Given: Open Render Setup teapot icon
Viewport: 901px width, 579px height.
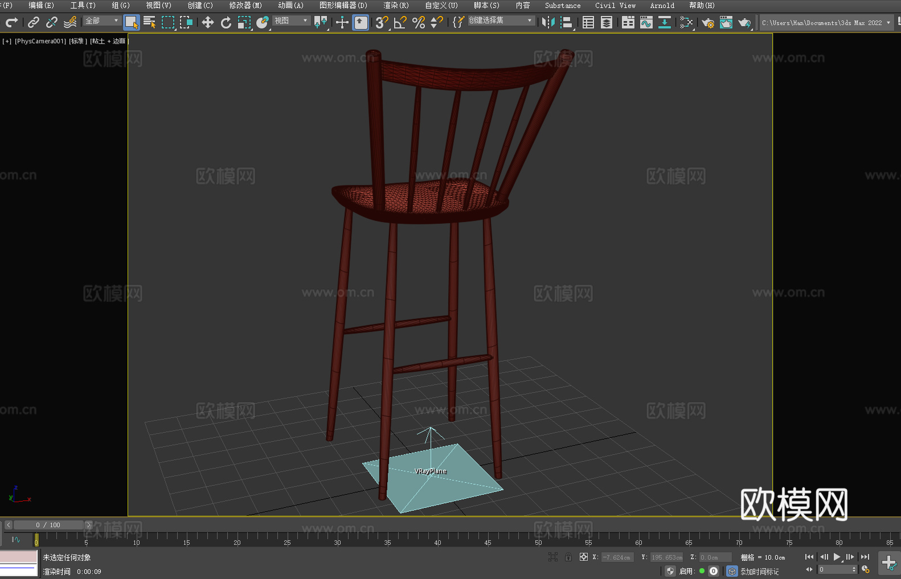Looking at the screenshot, I should point(708,22).
